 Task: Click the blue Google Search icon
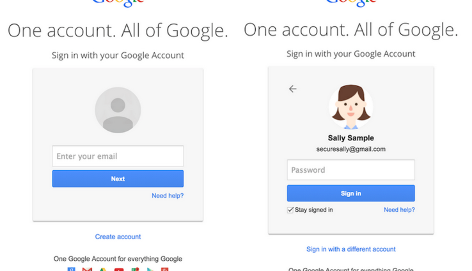72,269
